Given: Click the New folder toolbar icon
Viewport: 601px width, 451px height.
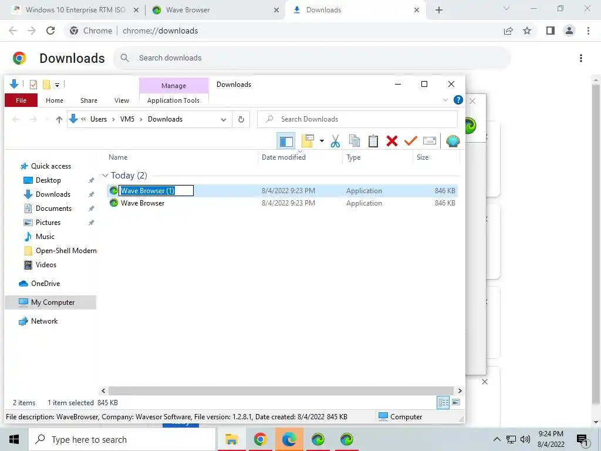Looking at the screenshot, I should (308, 141).
